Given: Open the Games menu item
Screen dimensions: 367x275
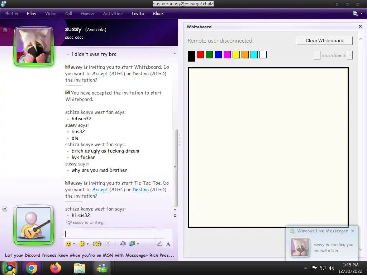Looking at the screenshot, I should coord(87,14).
